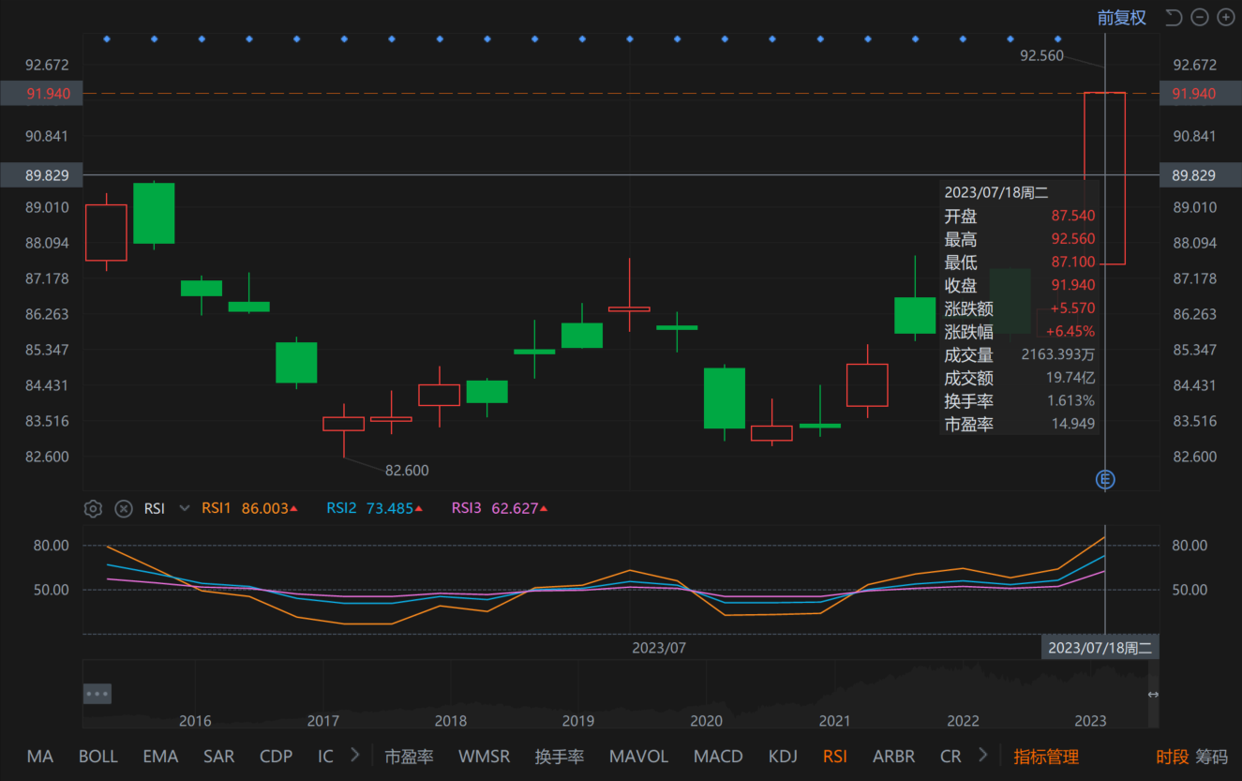Viewport: 1242px width, 781px height.
Task: Open RSI indicator settings gear icon
Action: coord(93,509)
